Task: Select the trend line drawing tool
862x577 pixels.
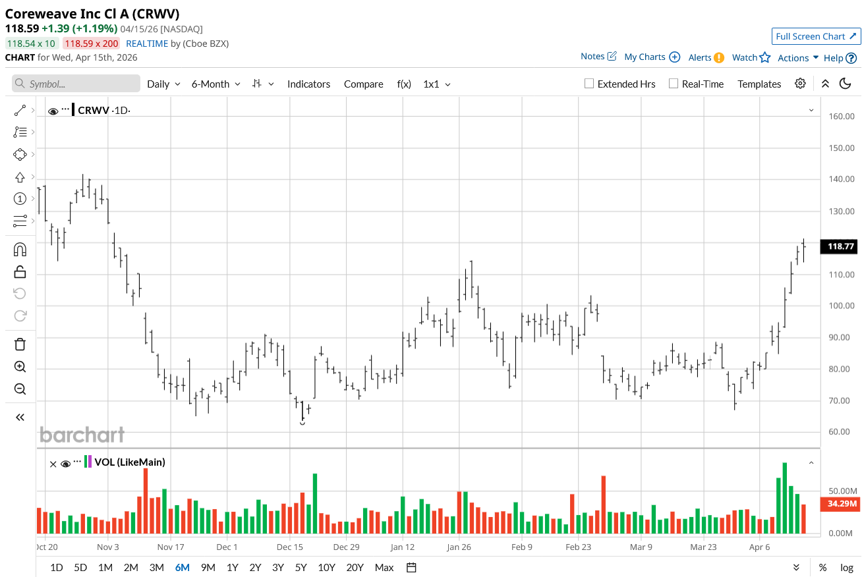Action: (x=20, y=111)
